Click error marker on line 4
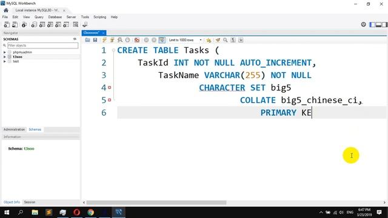Image resolution: width=388 pixels, height=218 pixels. [x=109, y=87]
